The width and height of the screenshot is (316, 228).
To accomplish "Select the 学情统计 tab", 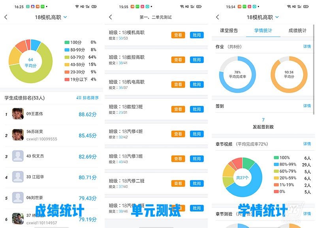I will 263,31.
